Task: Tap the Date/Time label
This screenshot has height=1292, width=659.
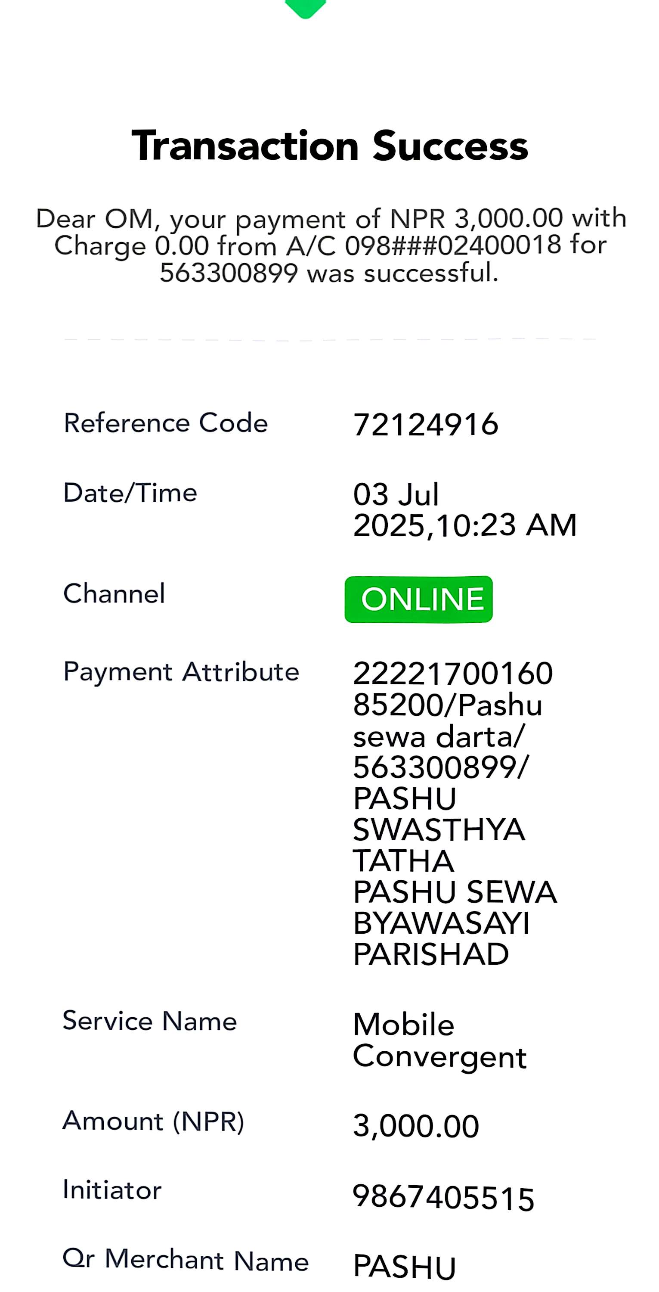Action: pyautogui.click(x=130, y=493)
